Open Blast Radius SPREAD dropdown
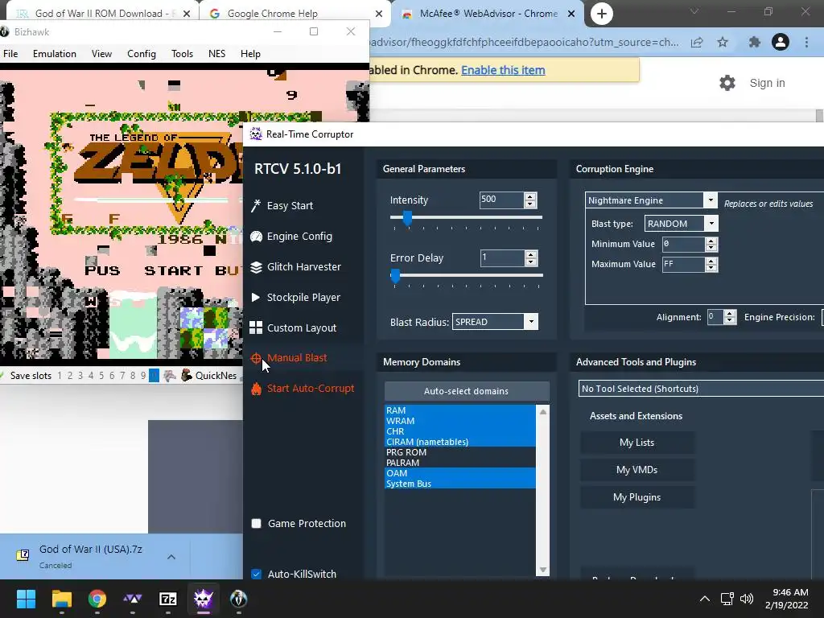 pyautogui.click(x=531, y=322)
